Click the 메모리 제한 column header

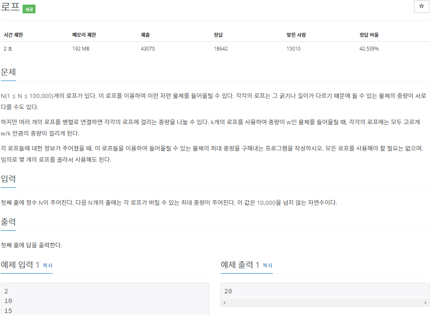coord(84,35)
